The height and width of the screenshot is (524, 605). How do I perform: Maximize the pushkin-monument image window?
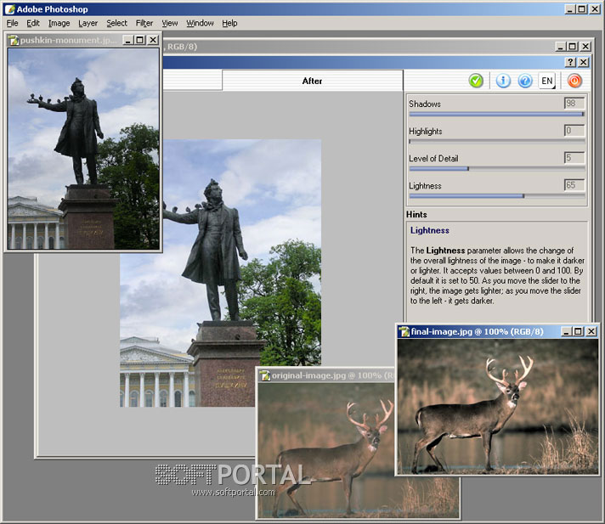(x=139, y=40)
